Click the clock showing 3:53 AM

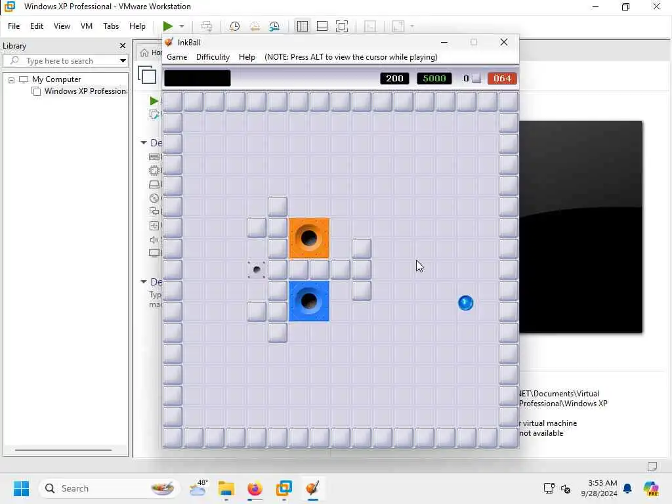599,488
